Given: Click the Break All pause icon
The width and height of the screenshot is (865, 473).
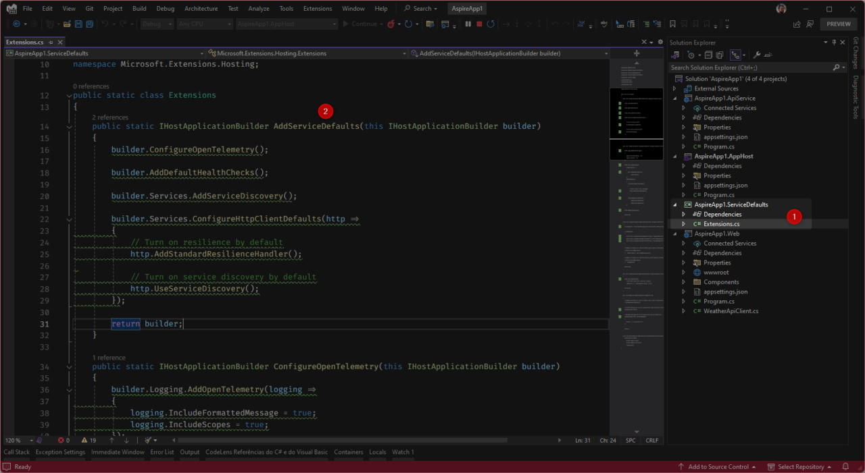Looking at the screenshot, I should (x=467, y=23).
